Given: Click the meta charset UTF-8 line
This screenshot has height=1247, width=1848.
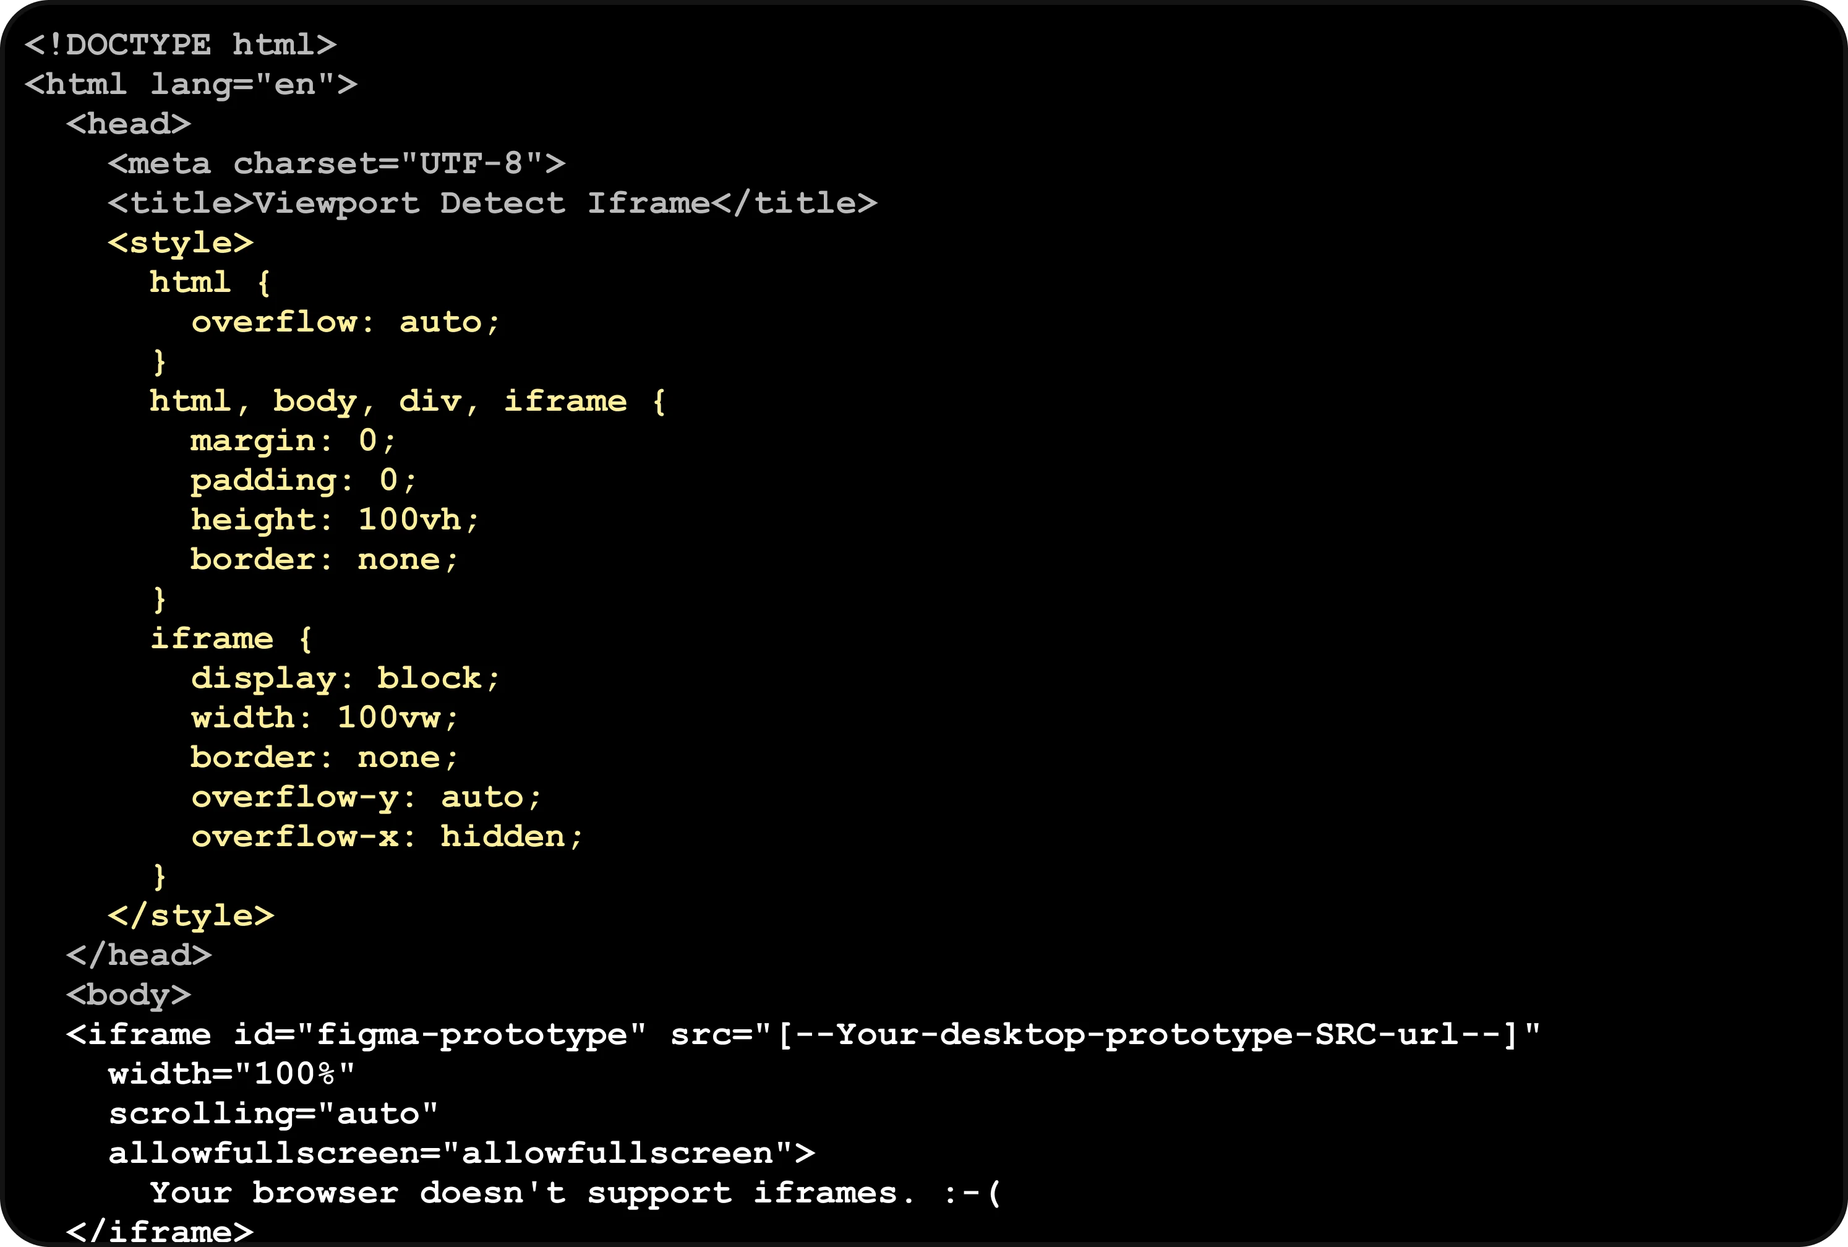Looking at the screenshot, I should (x=336, y=164).
